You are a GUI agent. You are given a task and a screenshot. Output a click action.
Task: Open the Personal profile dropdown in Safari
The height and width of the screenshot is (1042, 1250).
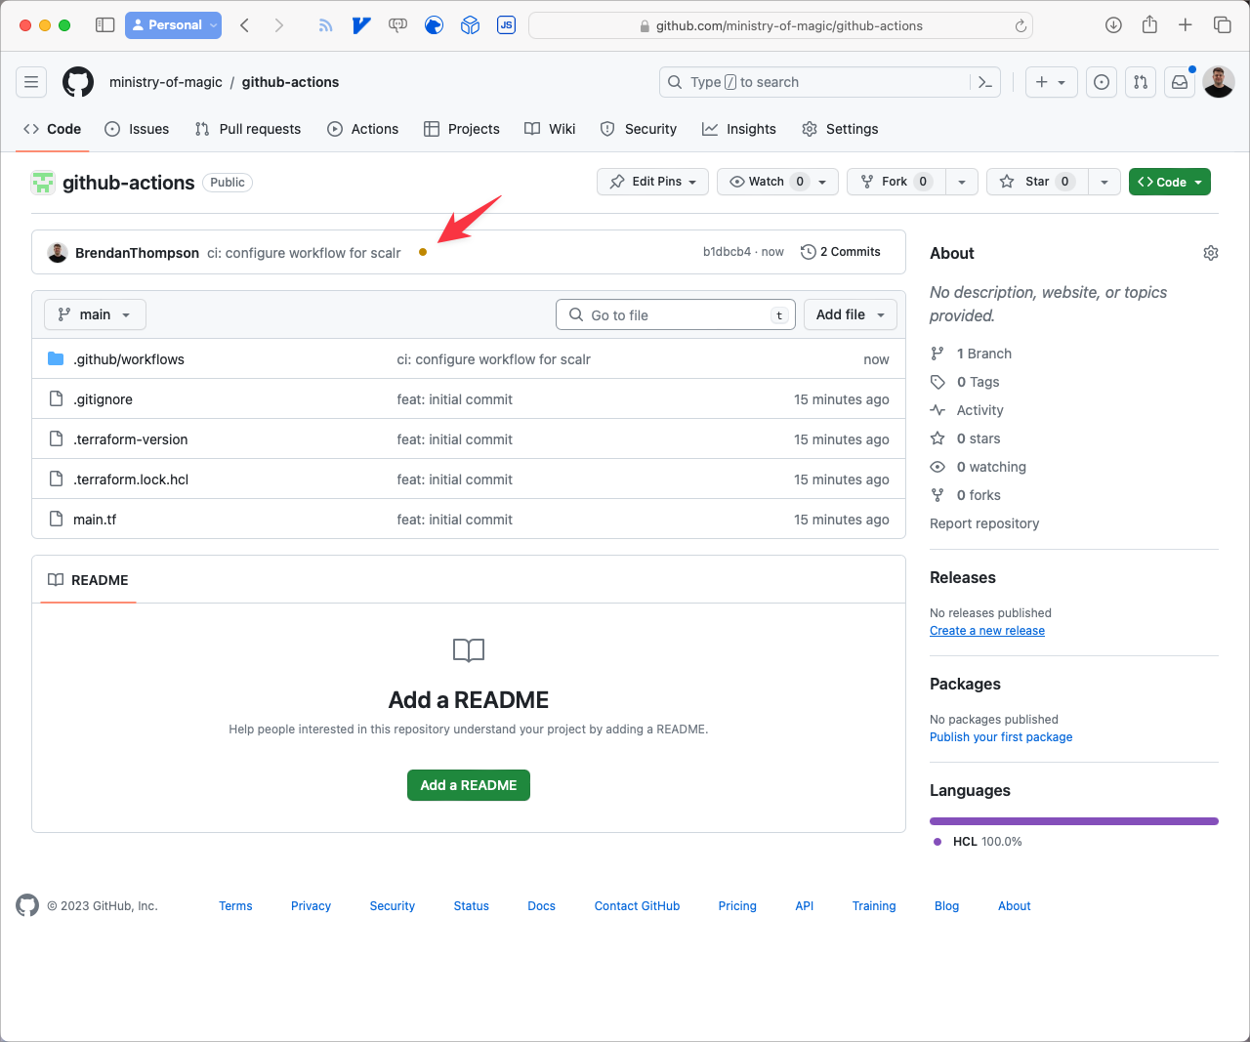[173, 25]
